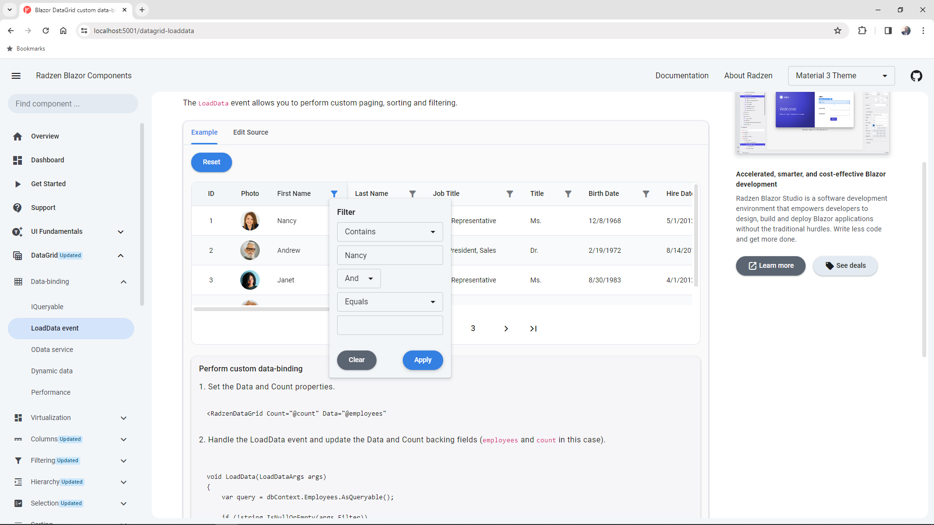Go to last page of grid
934x525 pixels.
coord(533,329)
